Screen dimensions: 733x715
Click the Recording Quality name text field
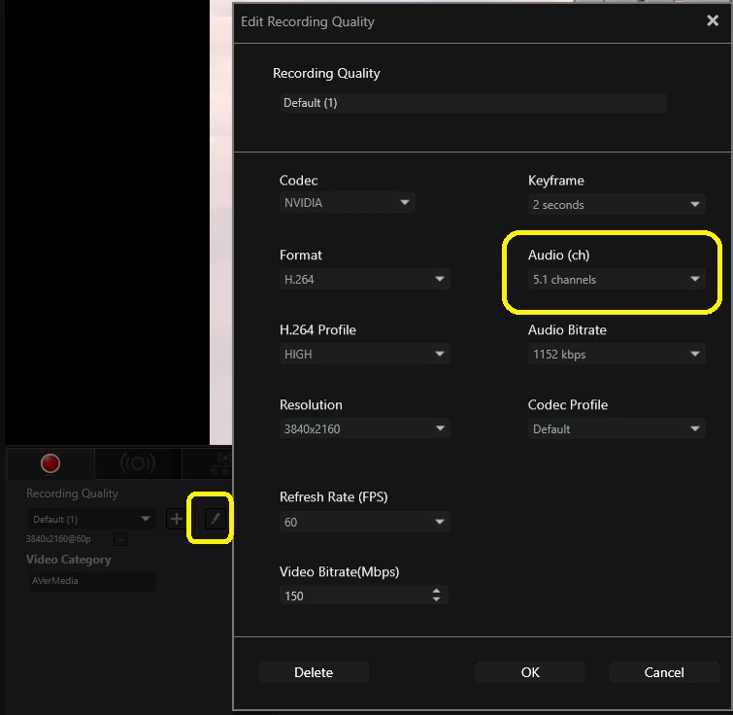tap(472, 103)
